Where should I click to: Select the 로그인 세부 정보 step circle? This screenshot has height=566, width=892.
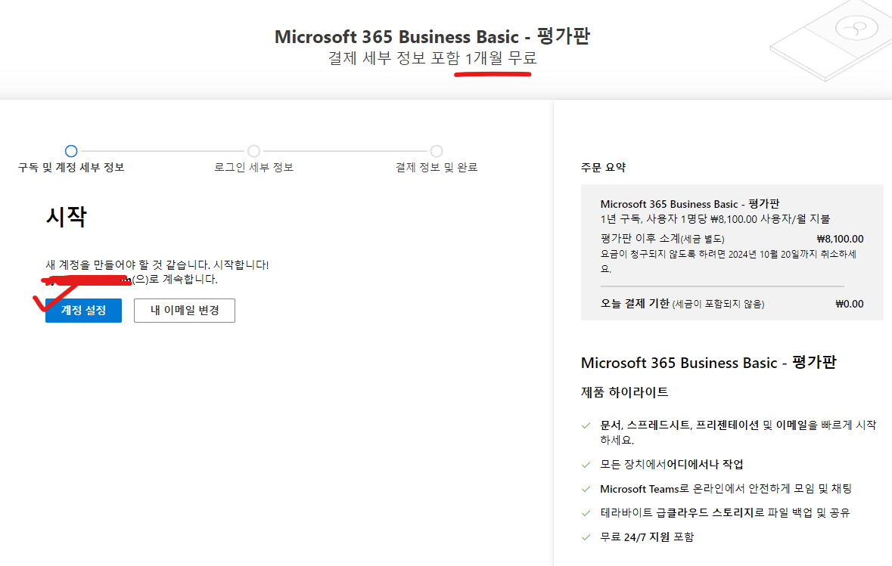click(x=253, y=151)
